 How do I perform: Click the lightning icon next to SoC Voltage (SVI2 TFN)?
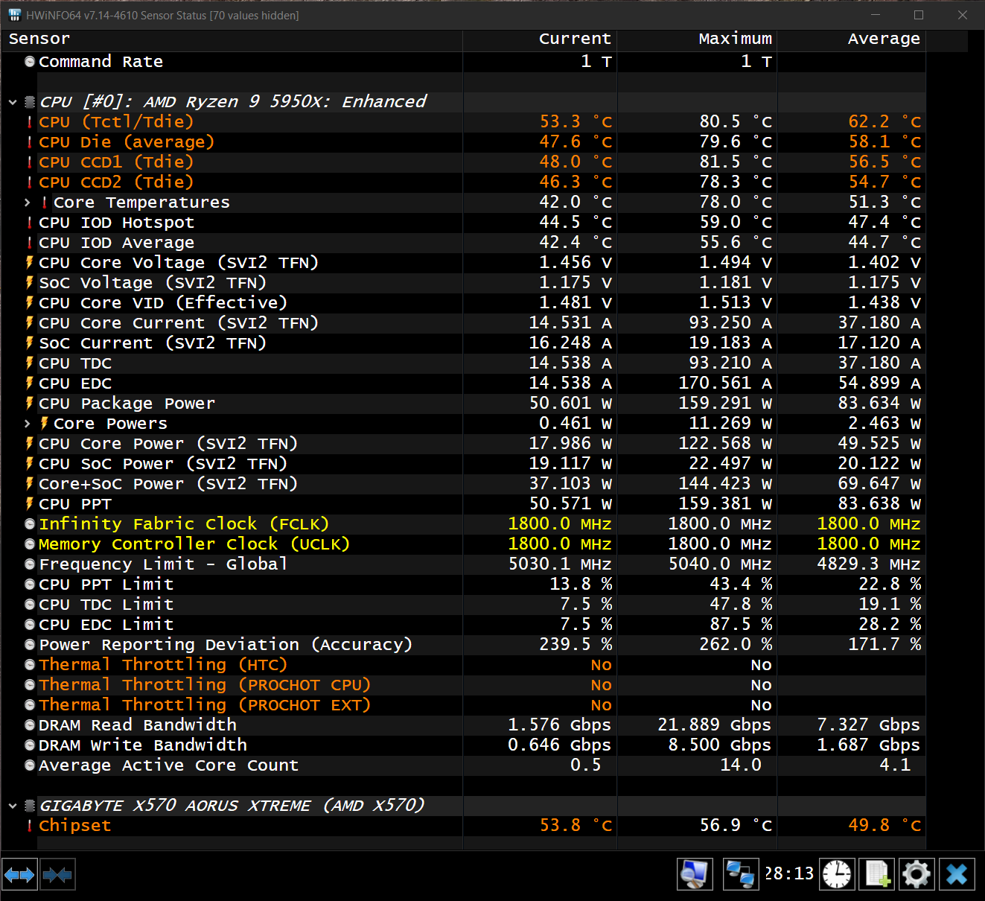point(30,283)
